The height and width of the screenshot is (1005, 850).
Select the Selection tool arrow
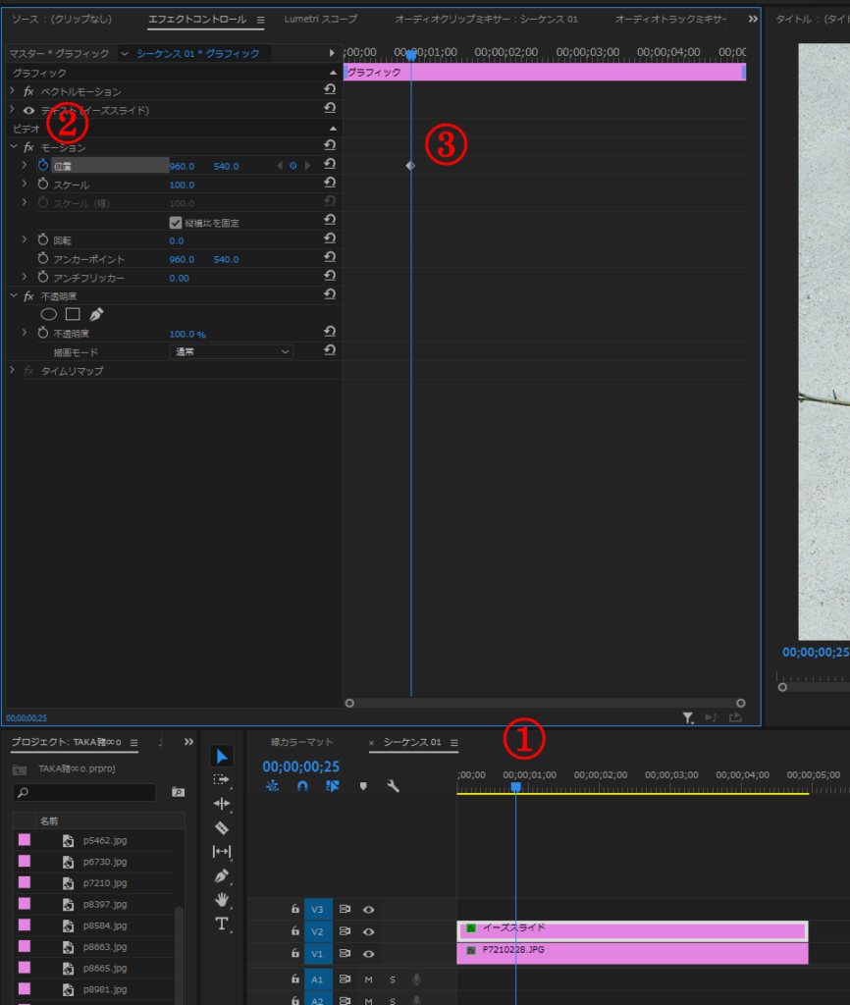(x=222, y=757)
